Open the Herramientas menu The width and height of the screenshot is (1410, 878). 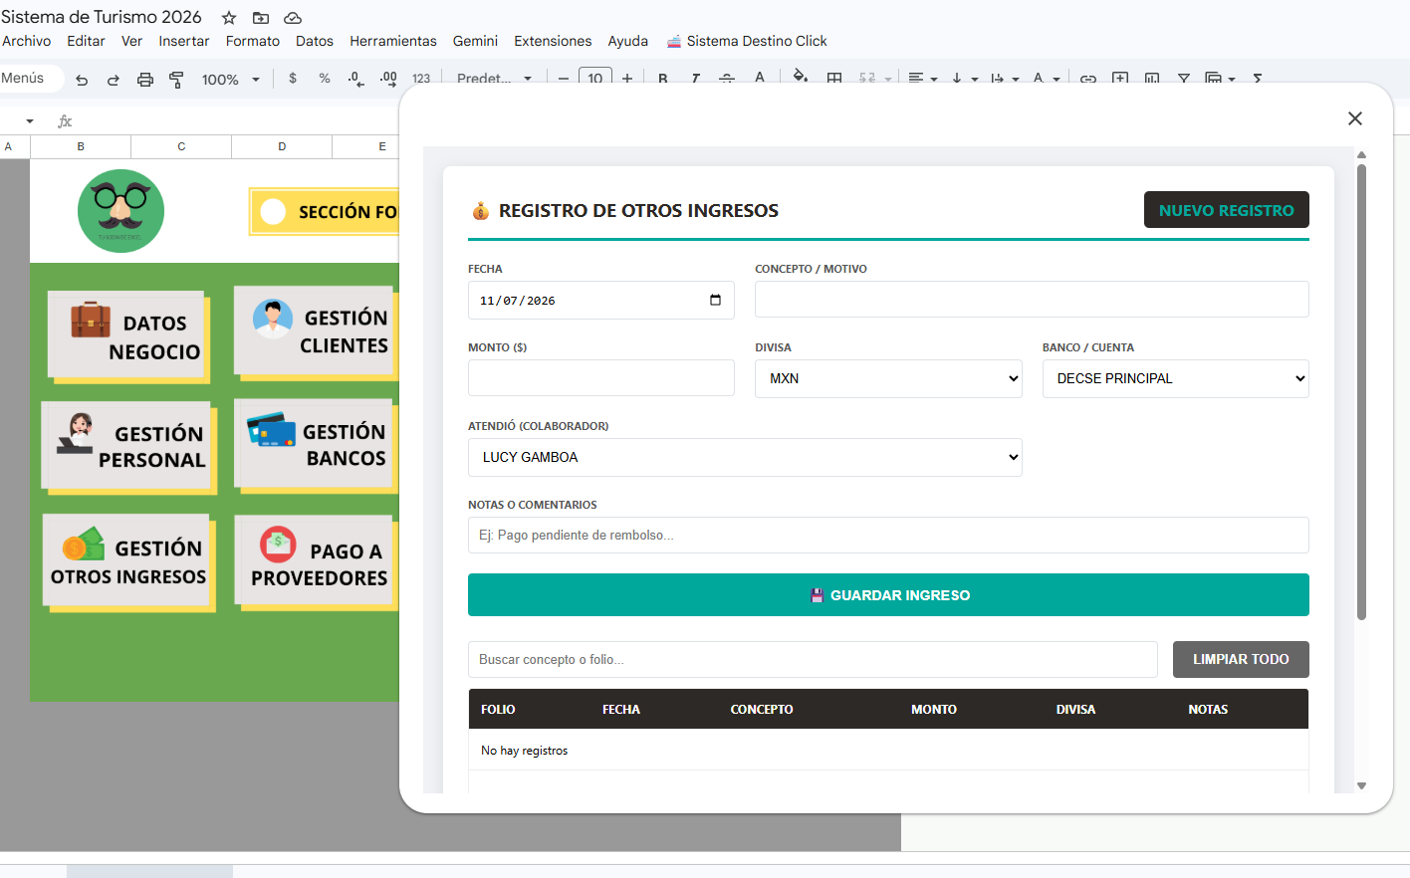[393, 41]
